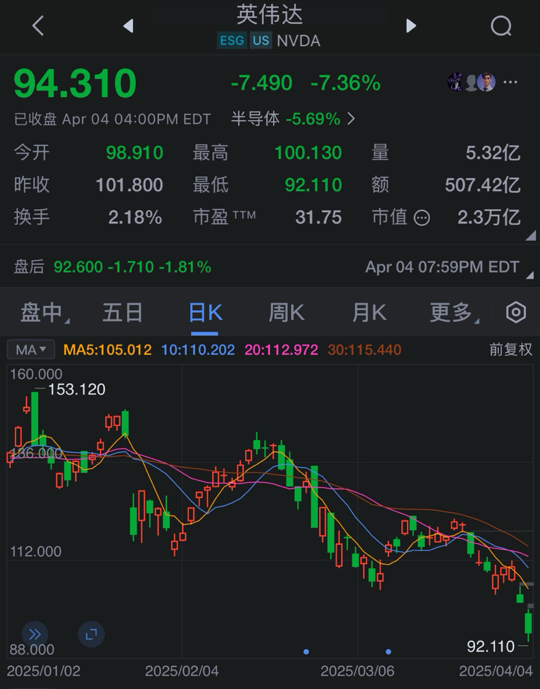The image size is (540, 689).
Task: Open 半导体 sector link chevron
Action: click(x=351, y=118)
